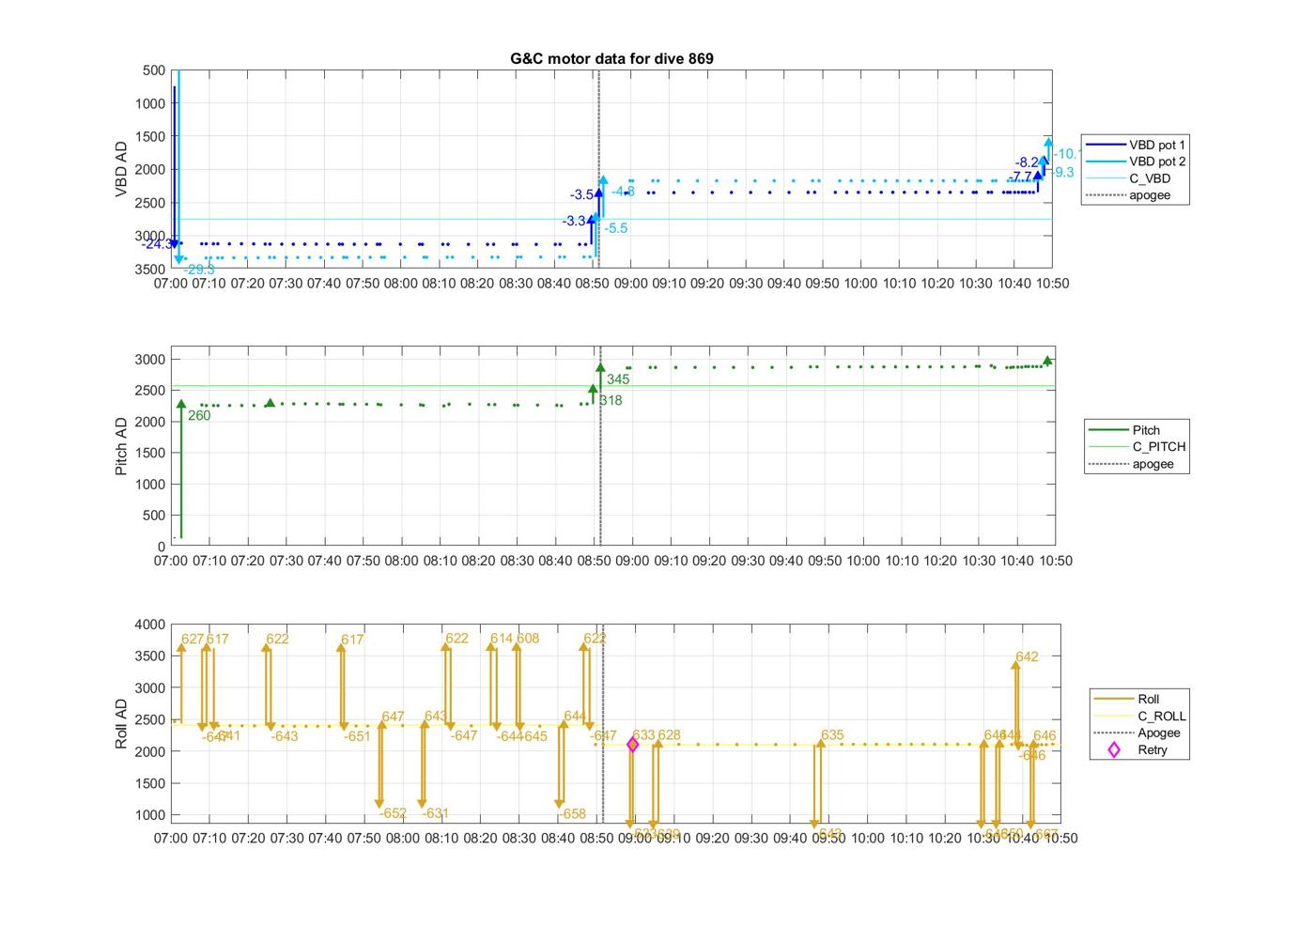1315x926 pixels.
Task: Click the '3500' tick on VBD y-axis
Action: pos(150,269)
